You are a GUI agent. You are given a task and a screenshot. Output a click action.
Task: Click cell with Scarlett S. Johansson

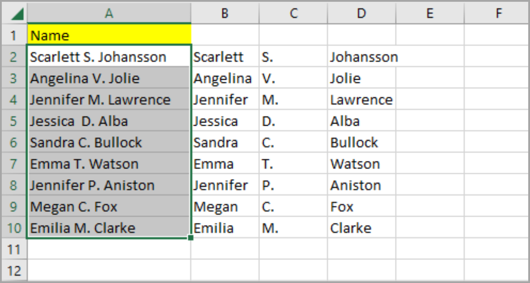tap(109, 57)
